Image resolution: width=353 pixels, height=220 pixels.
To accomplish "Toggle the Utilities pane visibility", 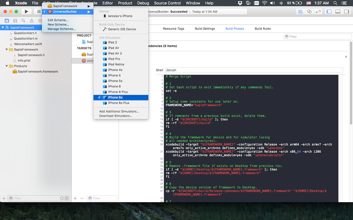I will point(346,12).
